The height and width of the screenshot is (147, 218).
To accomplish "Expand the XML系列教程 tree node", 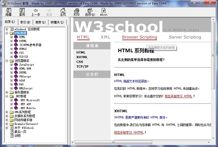I will (x=7, y=112).
